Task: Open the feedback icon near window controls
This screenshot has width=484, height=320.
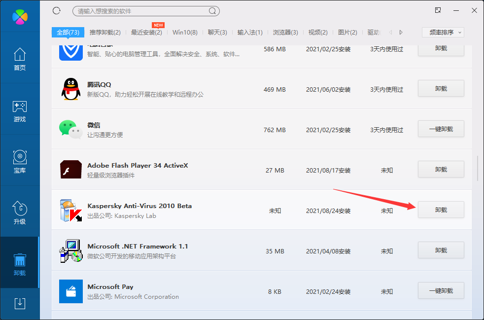Action: [438, 10]
